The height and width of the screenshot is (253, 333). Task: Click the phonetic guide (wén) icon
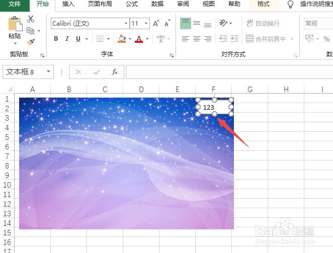click(161, 39)
